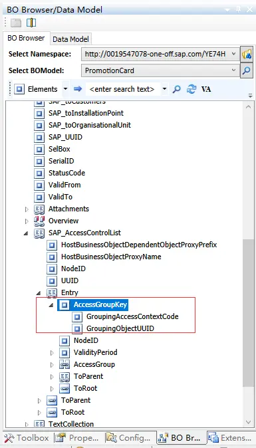Open the Elements filter dropdown arrow
The height and width of the screenshot is (448, 256).
tap(65, 89)
